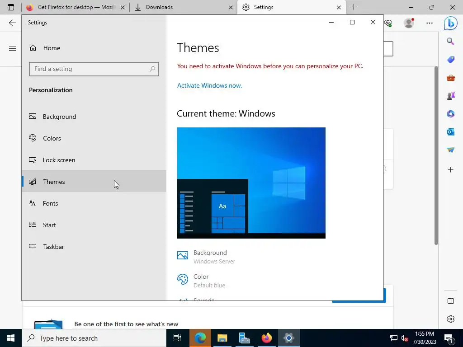The height and width of the screenshot is (347, 463).
Task: Click the Edge sidebar Search icon
Action: (x=450, y=41)
